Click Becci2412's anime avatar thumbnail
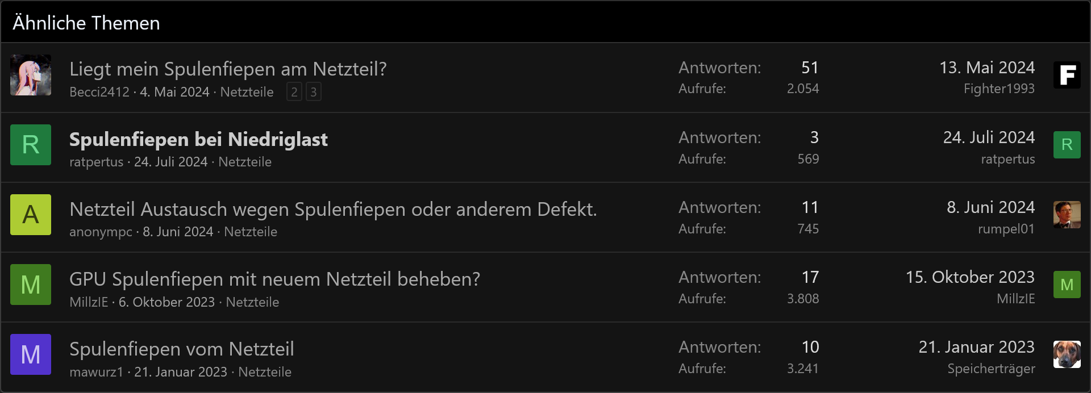Screen dimensions: 1091x393 31,75
